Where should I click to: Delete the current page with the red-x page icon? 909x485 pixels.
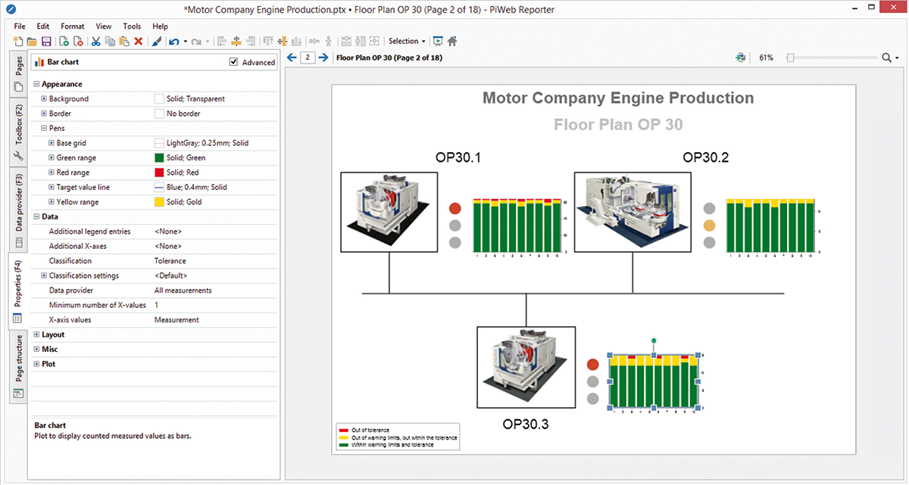pyautogui.click(x=78, y=42)
